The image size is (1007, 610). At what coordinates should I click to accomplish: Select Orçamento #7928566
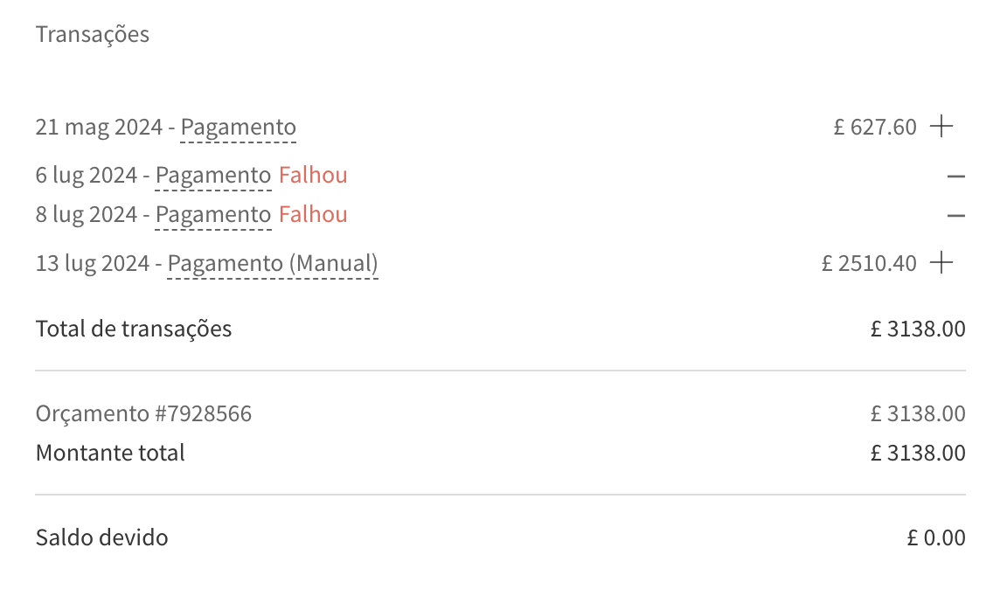click(142, 412)
